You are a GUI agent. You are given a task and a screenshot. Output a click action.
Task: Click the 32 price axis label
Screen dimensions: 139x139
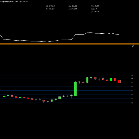(132, 86)
